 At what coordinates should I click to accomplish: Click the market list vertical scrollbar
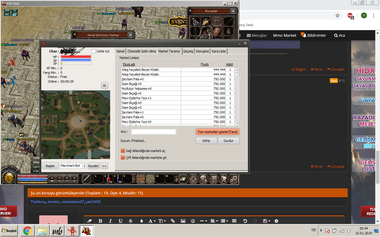237,97
